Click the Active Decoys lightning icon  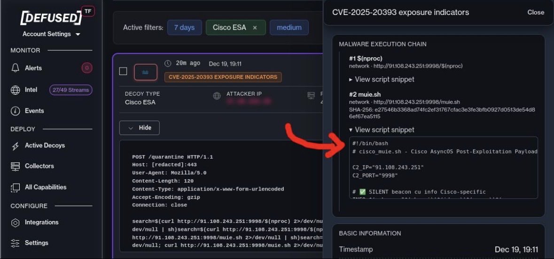pos(15,146)
